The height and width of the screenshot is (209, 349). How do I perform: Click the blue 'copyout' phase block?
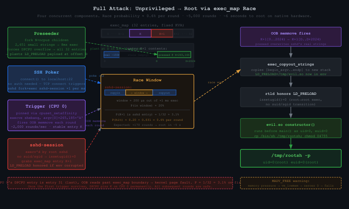164,93
